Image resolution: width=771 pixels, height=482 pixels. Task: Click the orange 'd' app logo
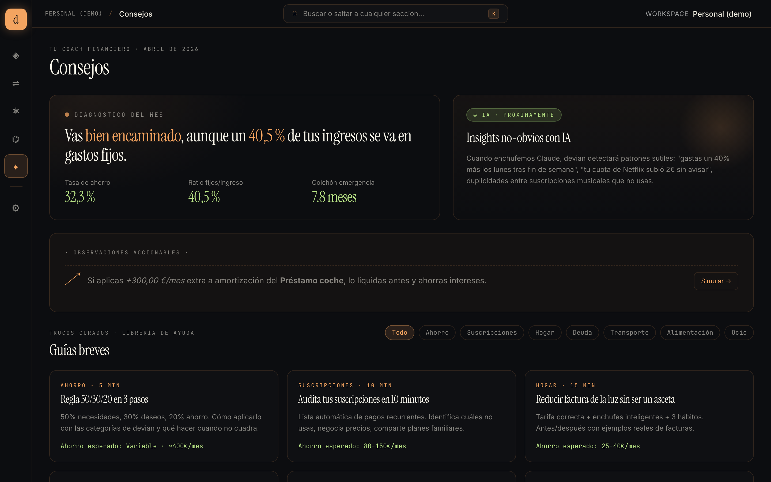click(16, 20)
